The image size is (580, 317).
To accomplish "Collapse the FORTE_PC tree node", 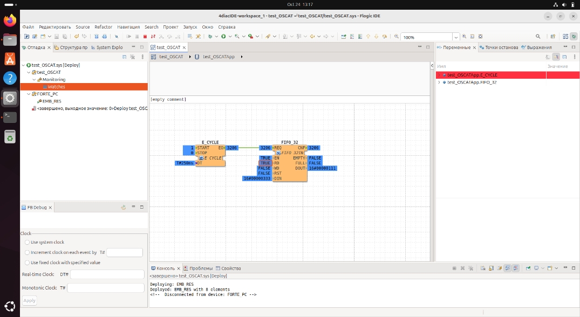I will (29, 94).
